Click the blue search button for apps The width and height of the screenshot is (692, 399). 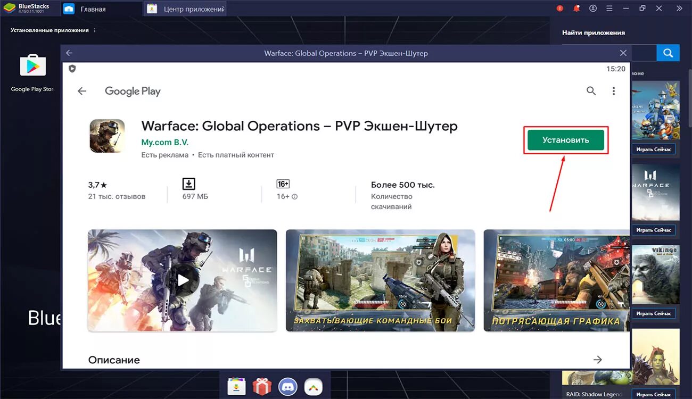click(668, 53)
